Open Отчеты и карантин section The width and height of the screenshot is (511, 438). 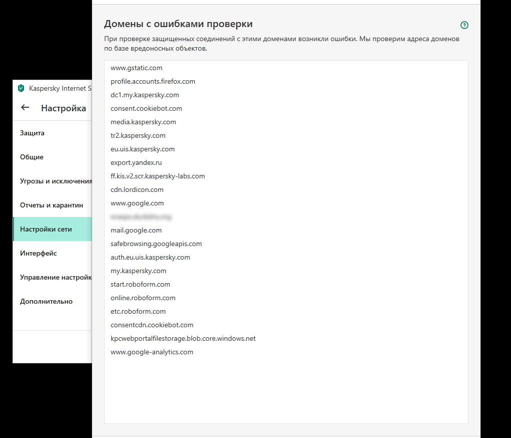(x=53, y=205)
